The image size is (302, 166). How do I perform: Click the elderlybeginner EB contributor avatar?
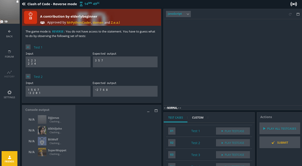click(x=31, y=17)
